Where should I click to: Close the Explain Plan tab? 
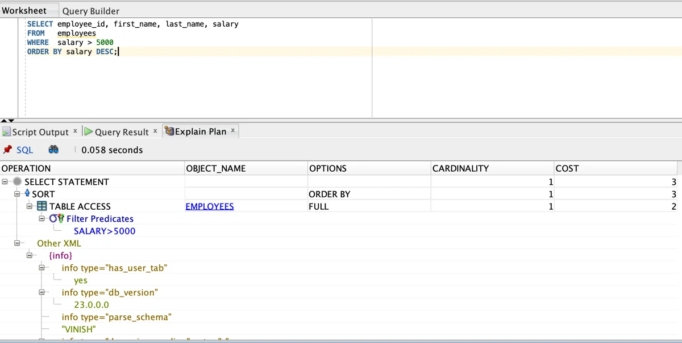232,130
